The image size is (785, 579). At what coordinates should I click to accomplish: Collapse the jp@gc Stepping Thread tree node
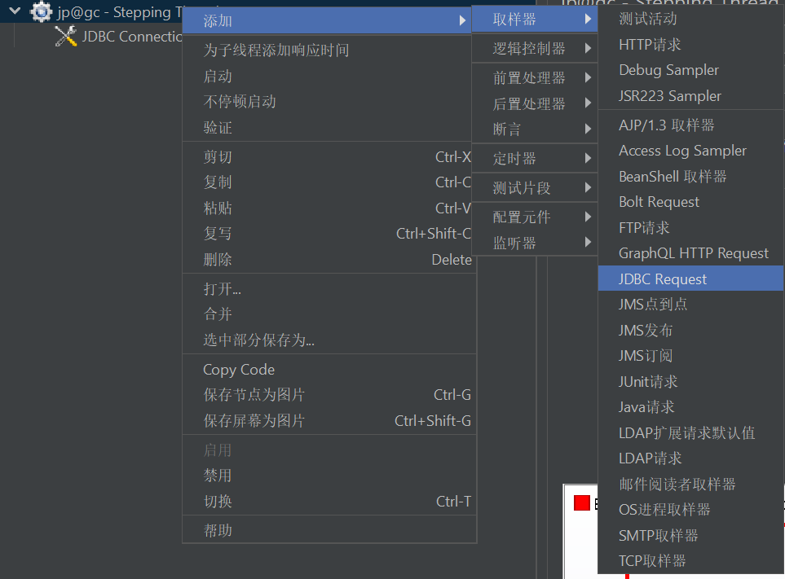(x=15, y=11)
